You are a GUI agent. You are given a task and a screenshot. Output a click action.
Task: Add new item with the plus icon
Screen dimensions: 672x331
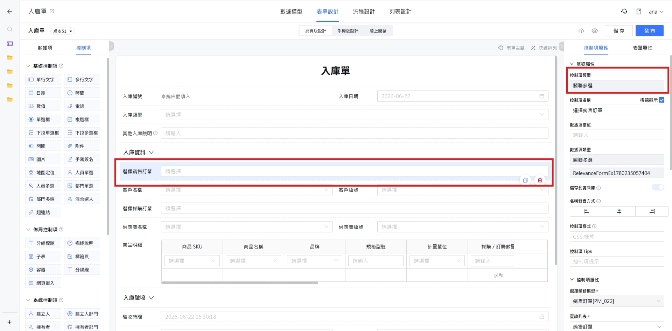10,322
